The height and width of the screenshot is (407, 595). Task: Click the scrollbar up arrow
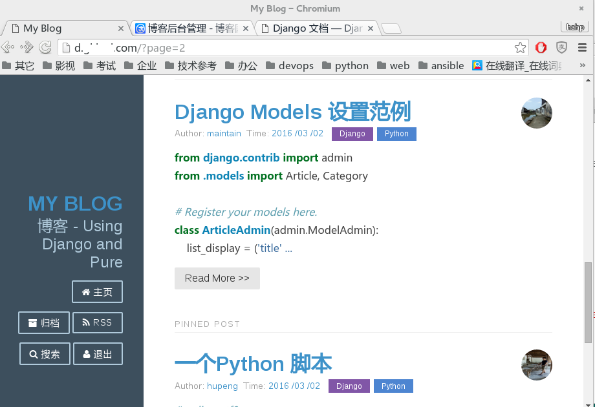588,80
